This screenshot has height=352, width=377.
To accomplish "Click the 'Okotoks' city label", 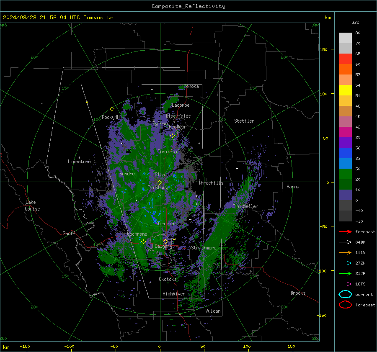I will click(168, 279).
